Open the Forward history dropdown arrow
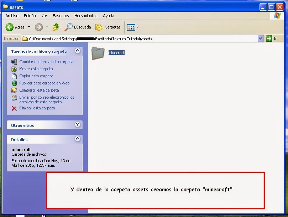Image resolution: width=288 pixels, height=217 pixels. [x=47, y=27]
